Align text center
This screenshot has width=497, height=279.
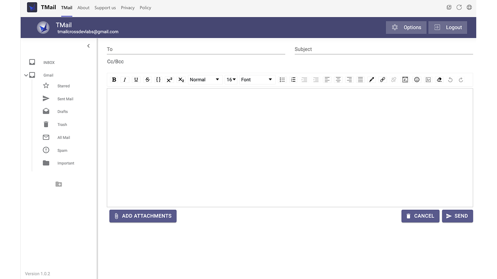[338, 80]
